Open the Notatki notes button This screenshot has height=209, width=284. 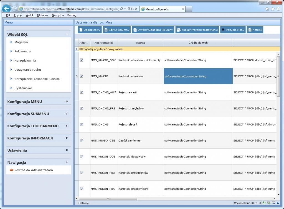(x=255, y=30)
